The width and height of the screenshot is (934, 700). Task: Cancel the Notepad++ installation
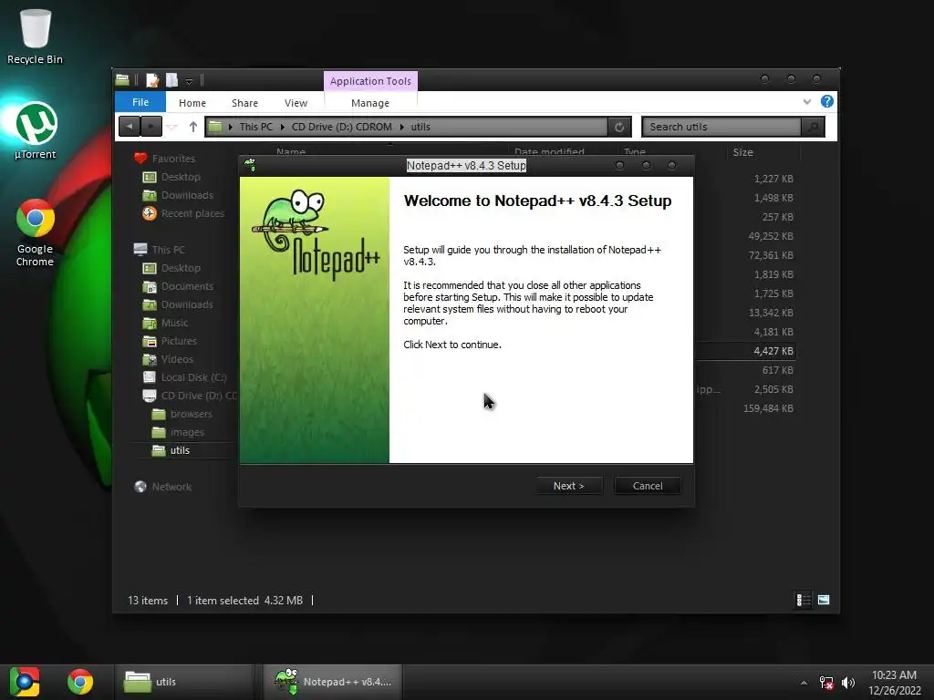[x=648, y=486]
